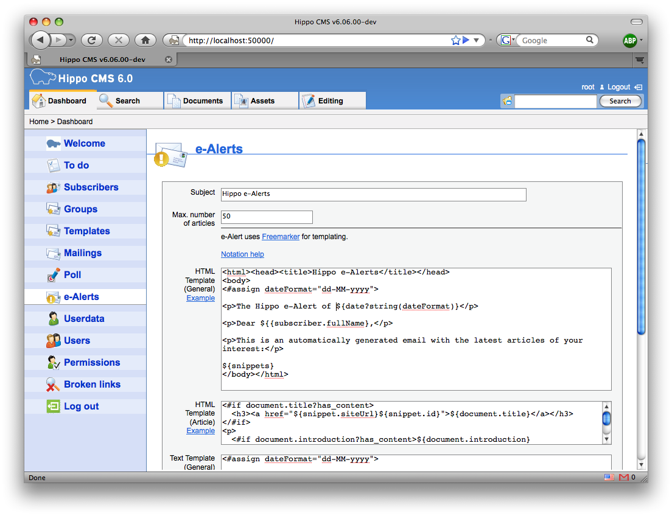Click into the Subject text field
The width and height of the screenshot is (672, 516).
coord(373,194)
